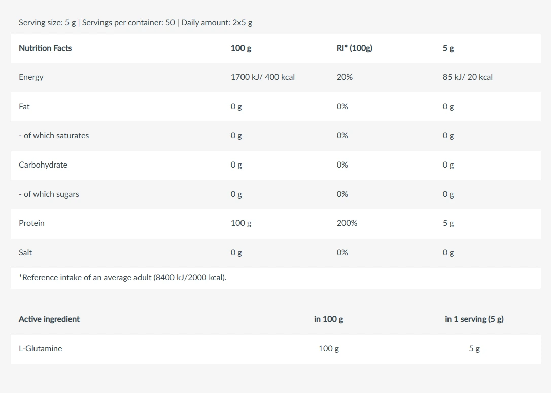Screen dimensions: 551x393
Task: Click the '- of which sugars' label
Action: coord(49,194)
